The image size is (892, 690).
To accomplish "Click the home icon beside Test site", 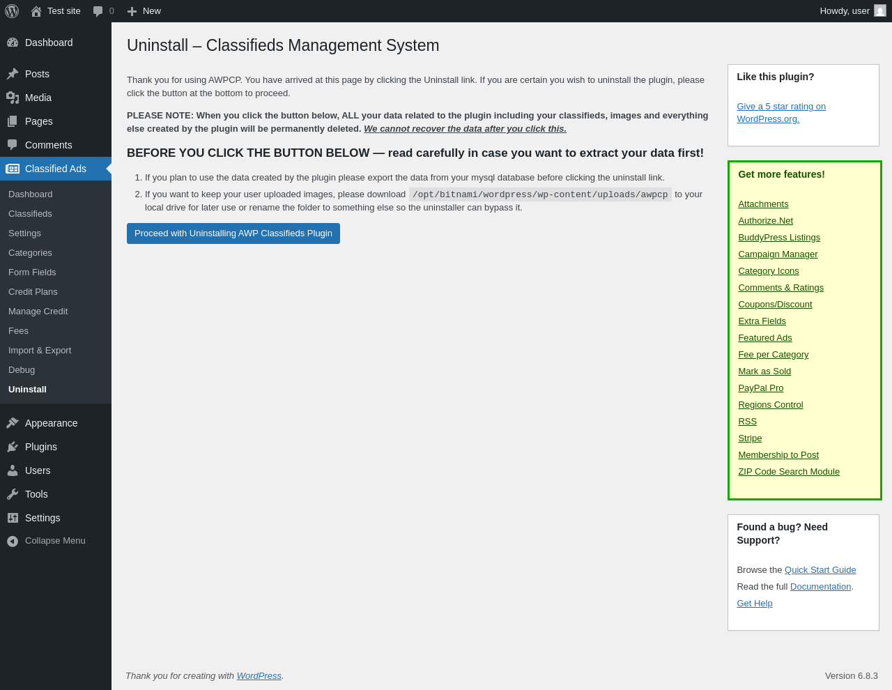I will click(x=36, y=11).
